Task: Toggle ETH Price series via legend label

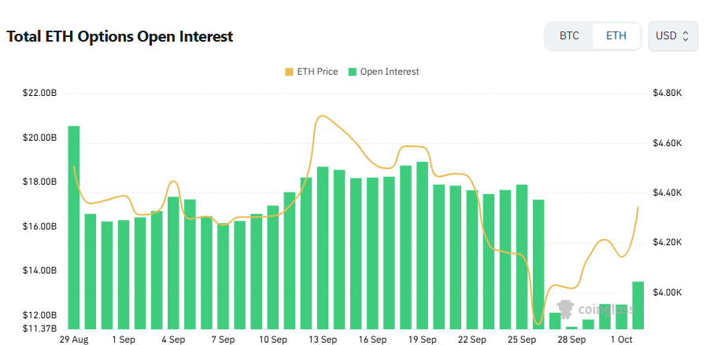Action: click(317, 72)
